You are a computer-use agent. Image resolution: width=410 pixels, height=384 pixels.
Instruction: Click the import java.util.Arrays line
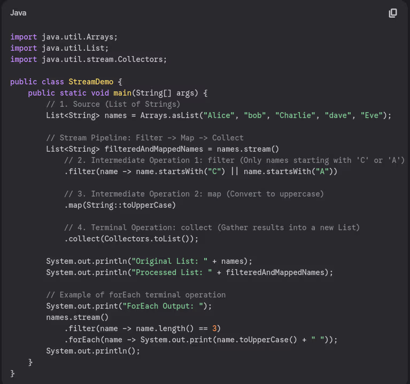[x=64, y=37]
